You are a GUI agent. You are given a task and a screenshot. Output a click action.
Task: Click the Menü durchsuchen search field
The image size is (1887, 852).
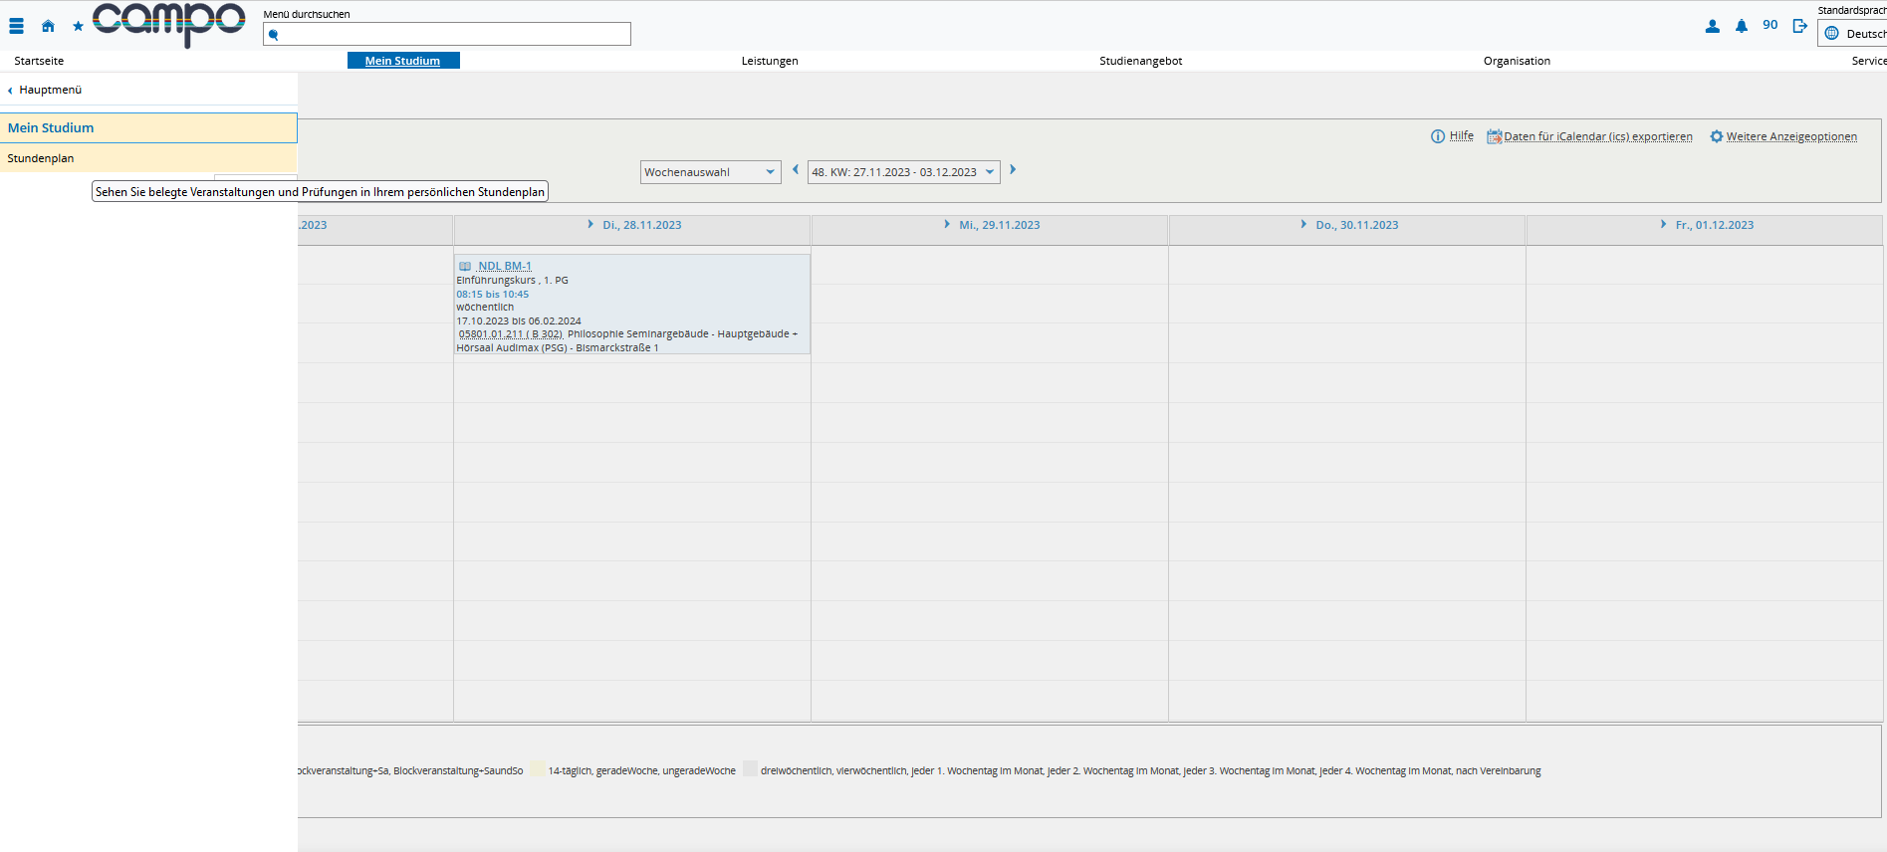click(x=447, y=34)
